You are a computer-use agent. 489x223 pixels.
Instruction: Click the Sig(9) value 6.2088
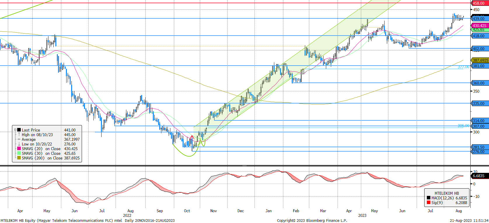pyautogui.click(x=461, y=203)
